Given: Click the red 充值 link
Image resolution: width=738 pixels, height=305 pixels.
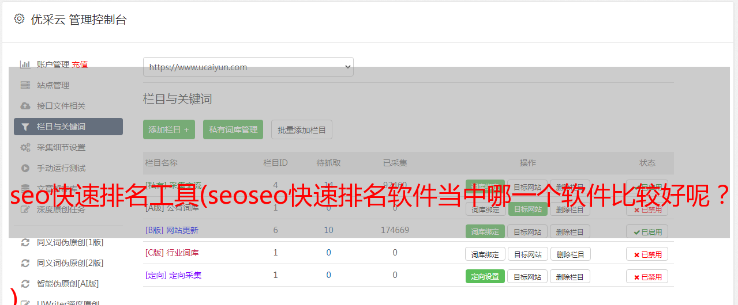Looking at the screenshot, I should coord(80,64).
